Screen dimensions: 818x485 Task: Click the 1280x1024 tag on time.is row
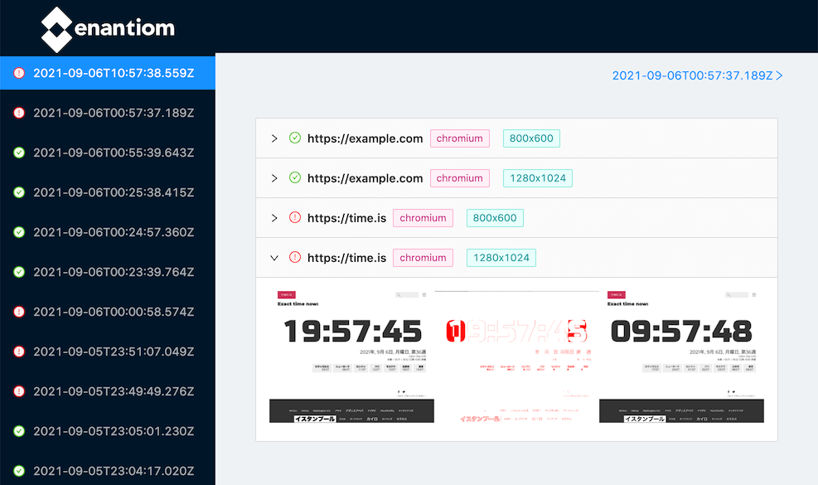501,258
